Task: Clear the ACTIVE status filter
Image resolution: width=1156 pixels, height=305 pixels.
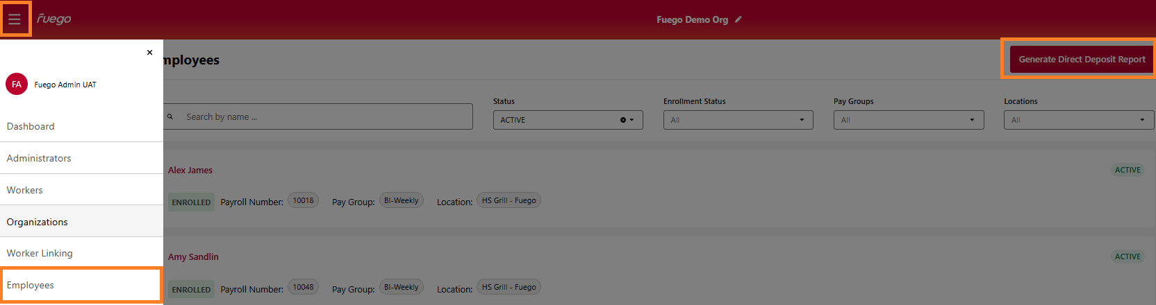Action: [623, 120]
